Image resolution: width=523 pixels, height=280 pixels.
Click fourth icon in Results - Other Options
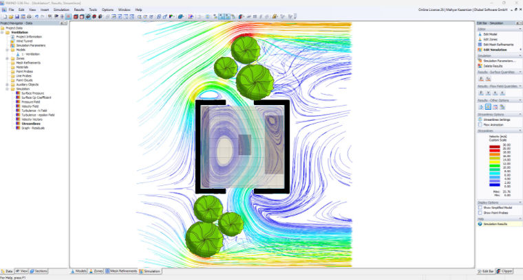click(502, 107)
